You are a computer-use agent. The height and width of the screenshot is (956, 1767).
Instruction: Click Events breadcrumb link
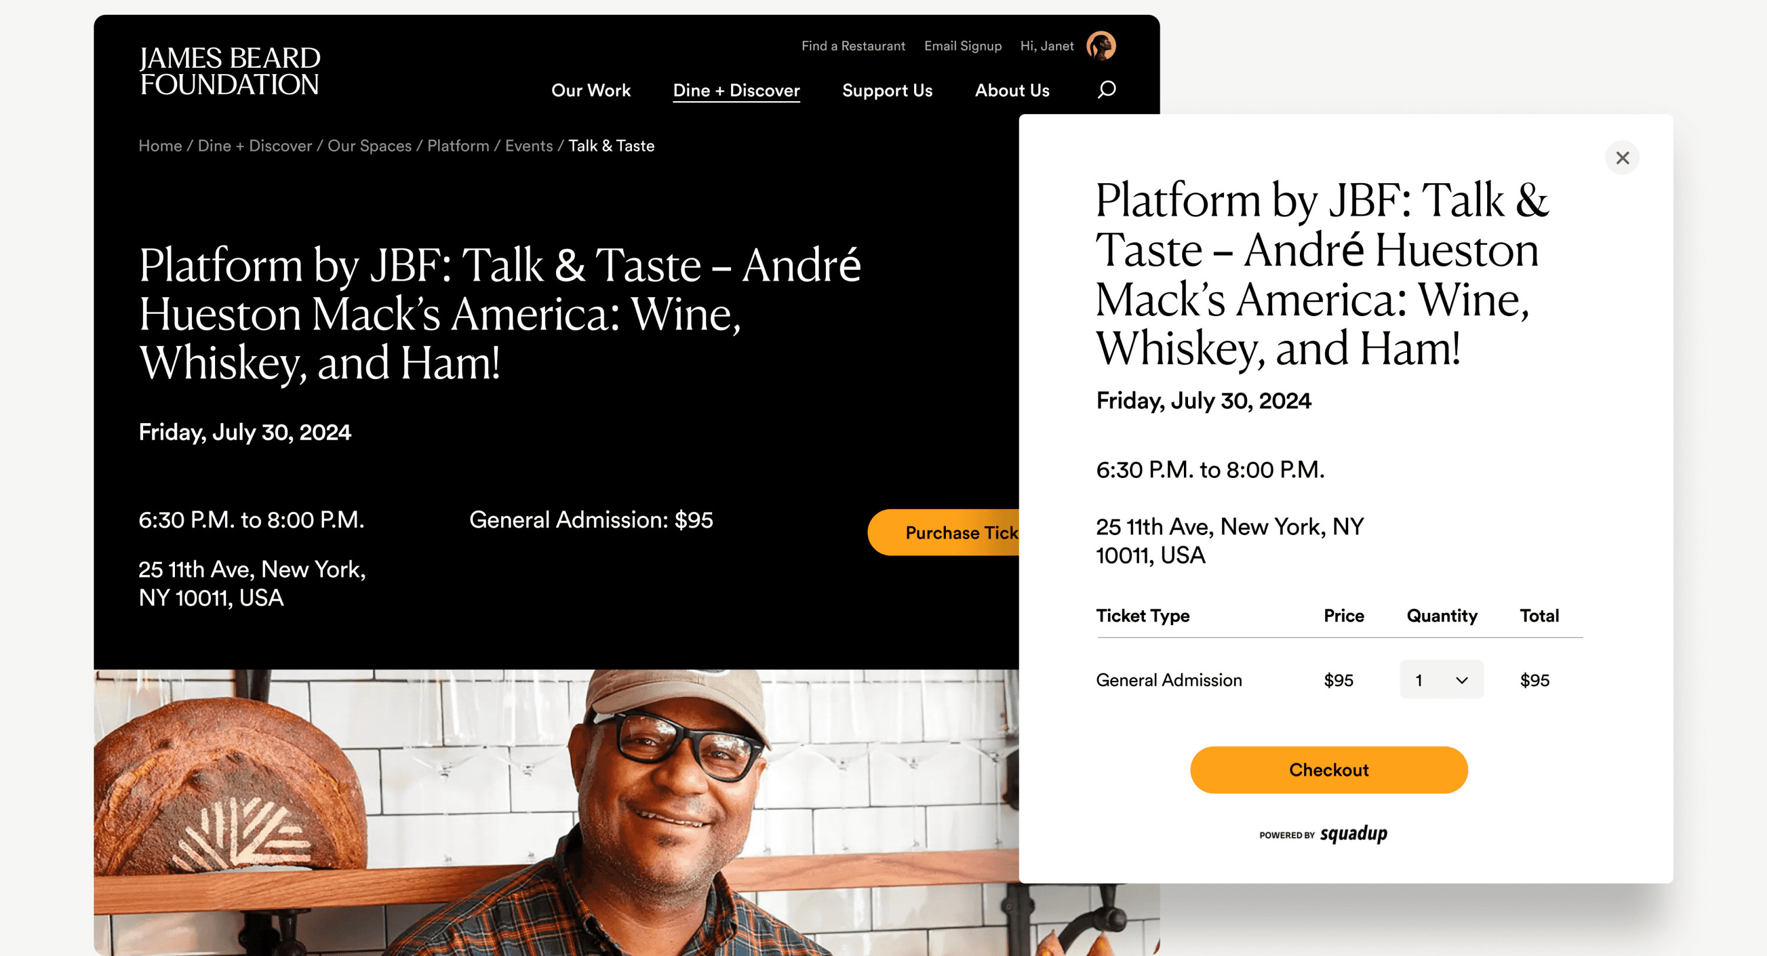(x=528, y=145)
